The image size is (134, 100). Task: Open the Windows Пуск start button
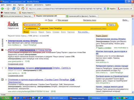click(6, 98)
